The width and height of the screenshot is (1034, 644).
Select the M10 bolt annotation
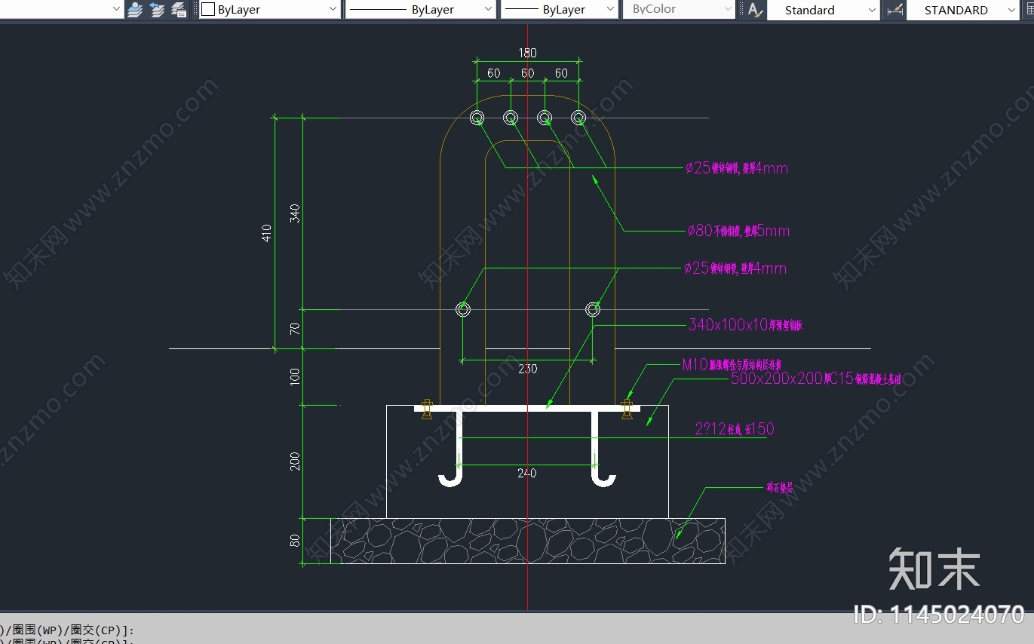coord(732,365)
